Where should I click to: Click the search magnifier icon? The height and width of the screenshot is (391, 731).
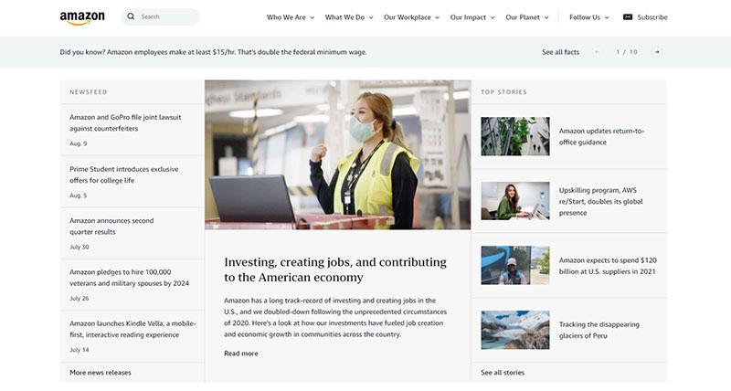pyautogui.click(x=131, y=16)
